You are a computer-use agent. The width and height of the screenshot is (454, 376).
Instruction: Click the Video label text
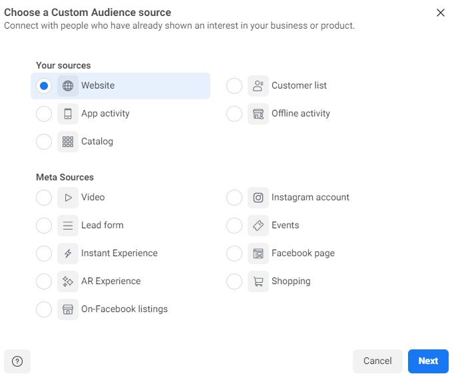click(x=93, y=198)
